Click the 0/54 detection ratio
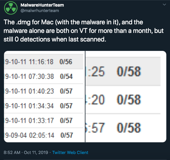Viewport: 170px width, 160px height. tap(66, 76)
